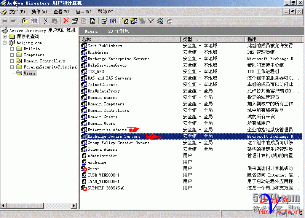Open the 帮助(H) menu
Image resolution: width=305 pixels, height=218 pixels.
[105, 12]
